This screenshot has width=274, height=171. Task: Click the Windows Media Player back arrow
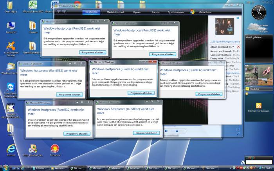point(59,11)
